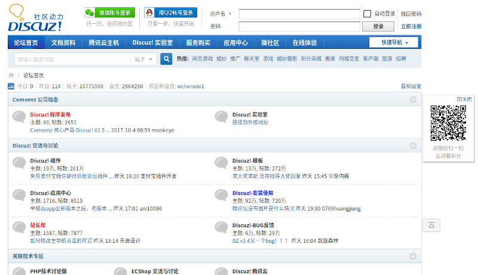Click hot search term 积分商城
Image resolution: width=478 pixels, height=275 pixels.
pos(311,58)
